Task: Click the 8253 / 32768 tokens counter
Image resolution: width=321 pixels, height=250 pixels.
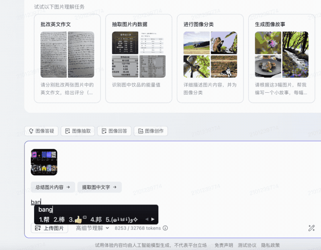Action: 137,228
